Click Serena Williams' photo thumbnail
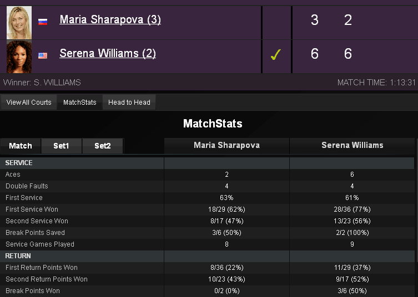 pyautogui.click(x=19, y=56)
